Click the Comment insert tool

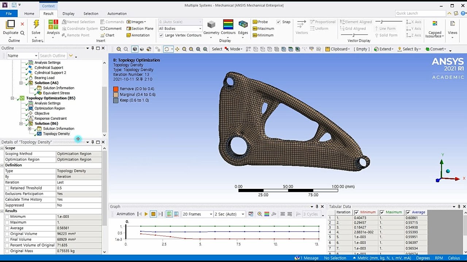(x=111, y=28)
